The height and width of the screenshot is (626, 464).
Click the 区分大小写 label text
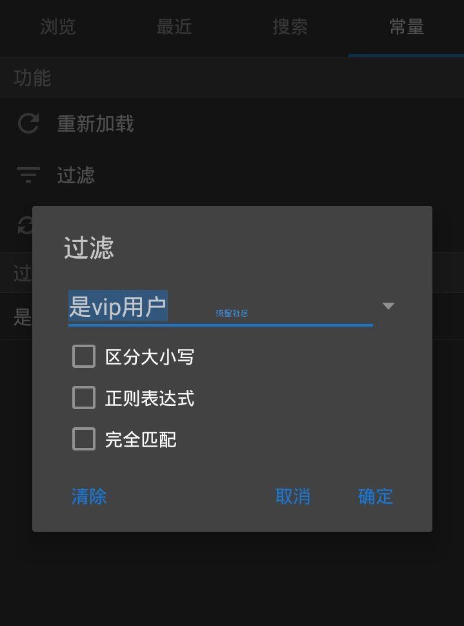[x=149, y=356]
